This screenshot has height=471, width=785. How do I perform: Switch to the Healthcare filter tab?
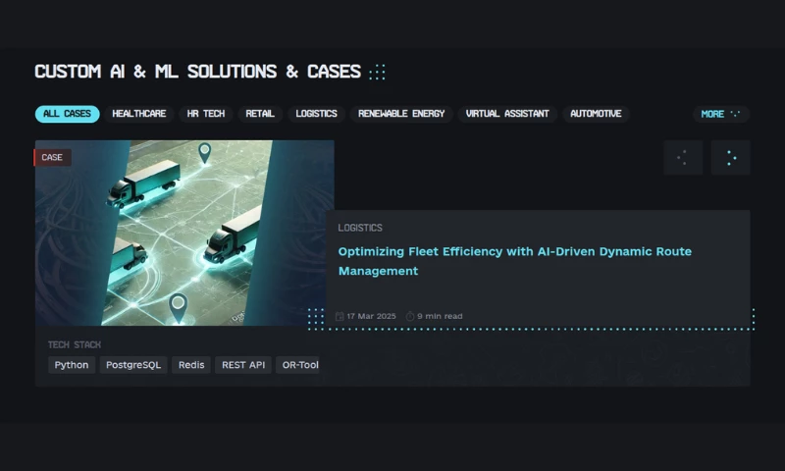click(139, 114)
